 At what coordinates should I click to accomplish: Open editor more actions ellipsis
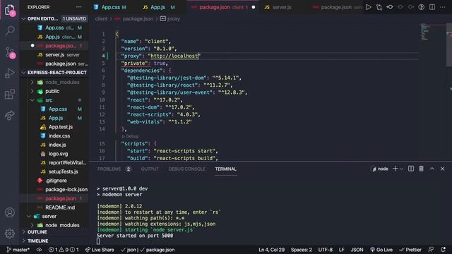[x=443, y=7]
